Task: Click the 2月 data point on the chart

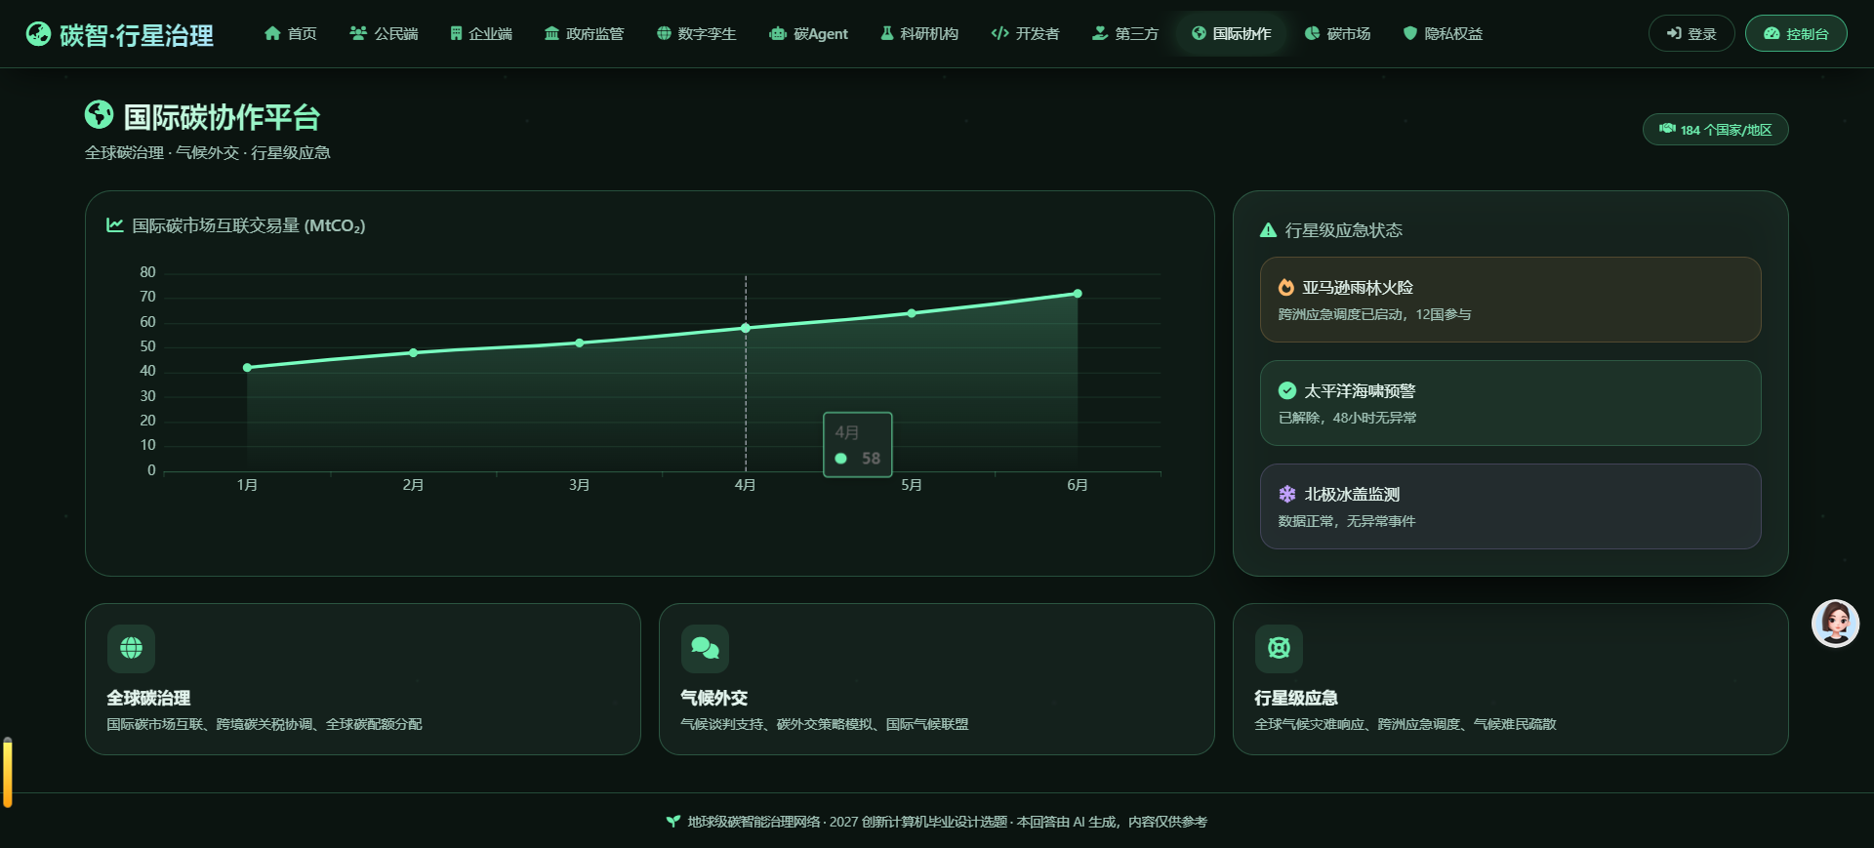Action: click(414, 353)
